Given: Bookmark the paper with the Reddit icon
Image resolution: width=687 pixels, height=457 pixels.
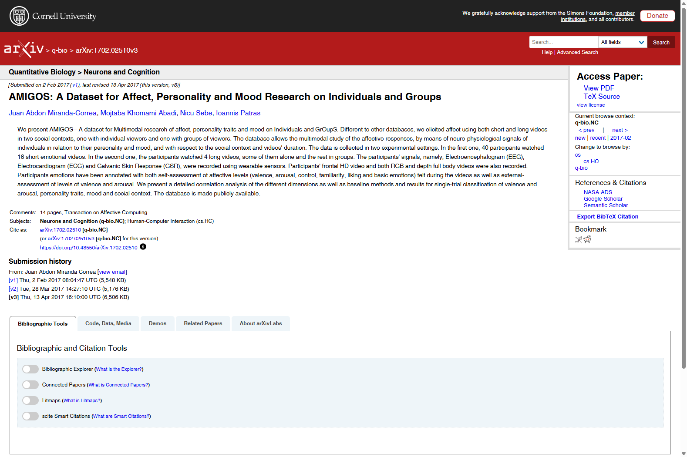Looking at the screenshot, I should [x=587, y=239].
